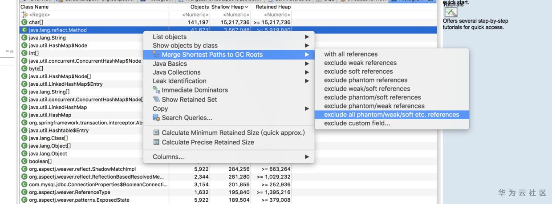The image size is (552, 204).
Task: Click the Tutorials icon in side panel
Action: tap(451, 13)
